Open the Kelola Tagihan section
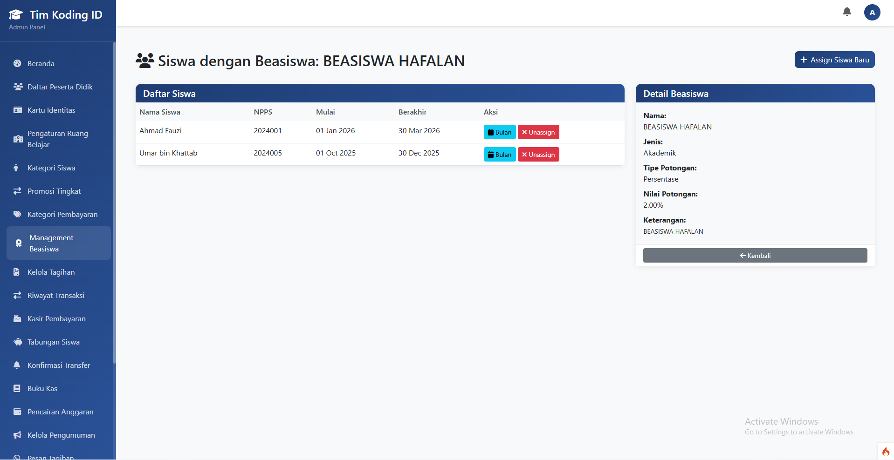Image resolution: width=894 pixels, height=460 pixels. 50,272
